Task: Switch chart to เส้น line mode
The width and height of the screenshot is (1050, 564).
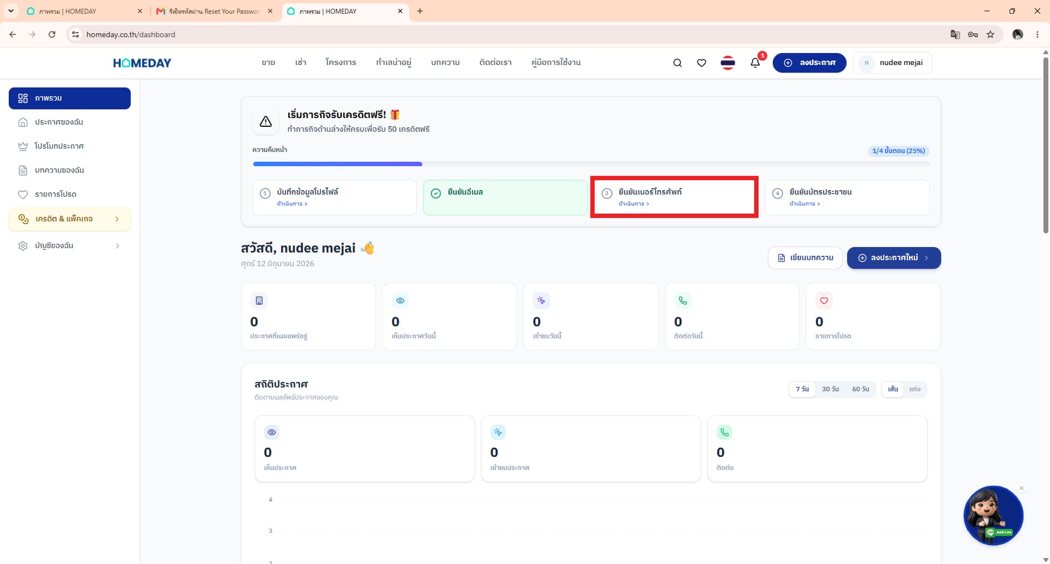Action: [x=893, y=389]
